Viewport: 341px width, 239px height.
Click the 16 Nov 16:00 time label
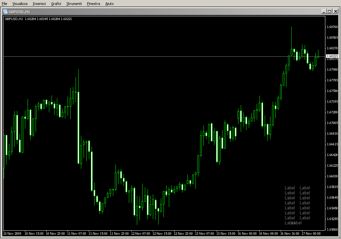pyautogui.click(x=290, y=234)
